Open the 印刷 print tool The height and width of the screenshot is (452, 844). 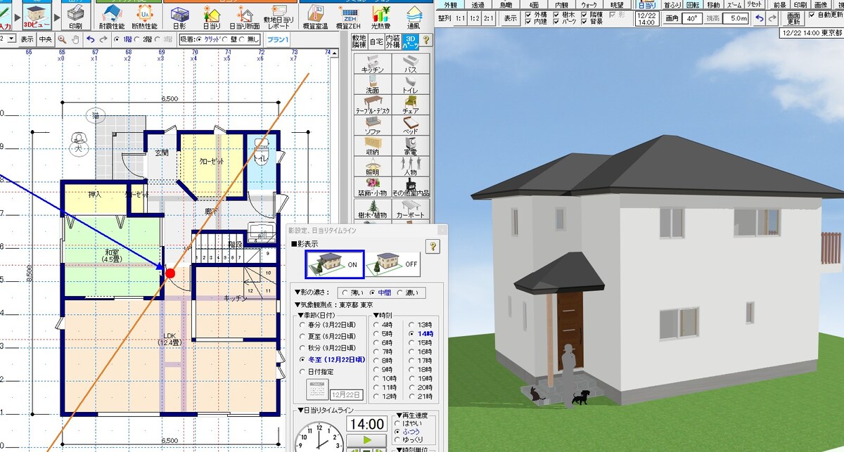pyautogui.click(x=75, y=16)
